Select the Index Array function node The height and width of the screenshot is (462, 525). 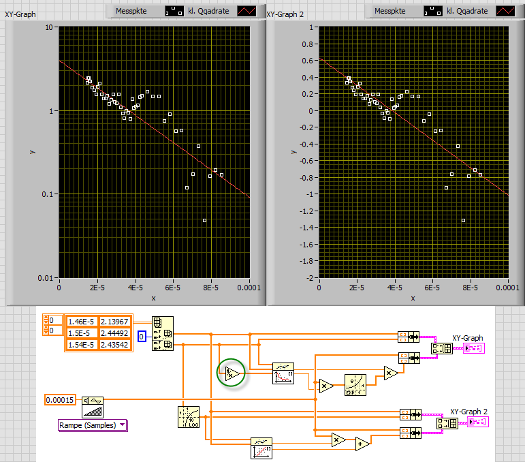tap(163, 334)
